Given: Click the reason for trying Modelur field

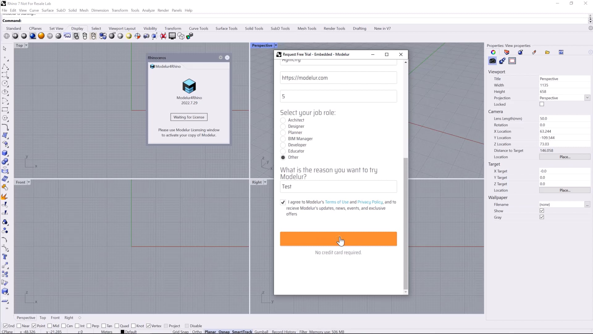Looking at the screenshot, I should pos(338,186).
